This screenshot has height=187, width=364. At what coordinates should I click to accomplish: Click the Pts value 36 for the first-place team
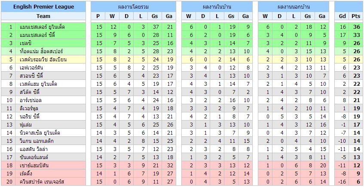(x=356, y=27)
